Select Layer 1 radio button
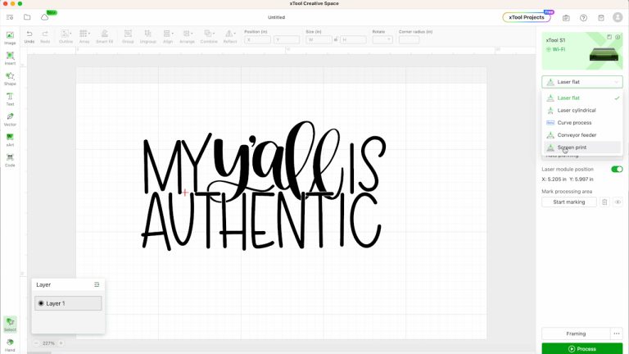629x354 pixels. pyautogui.click(x=41, y=303)
